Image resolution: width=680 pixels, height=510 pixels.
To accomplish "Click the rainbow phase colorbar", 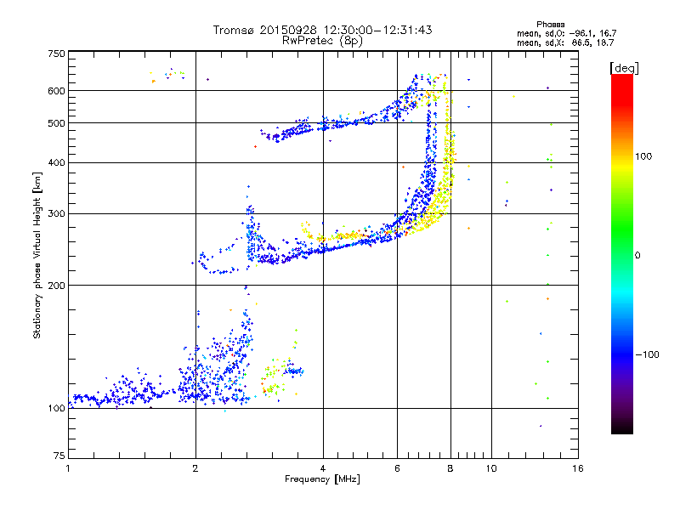I will (x=622, y=254).
